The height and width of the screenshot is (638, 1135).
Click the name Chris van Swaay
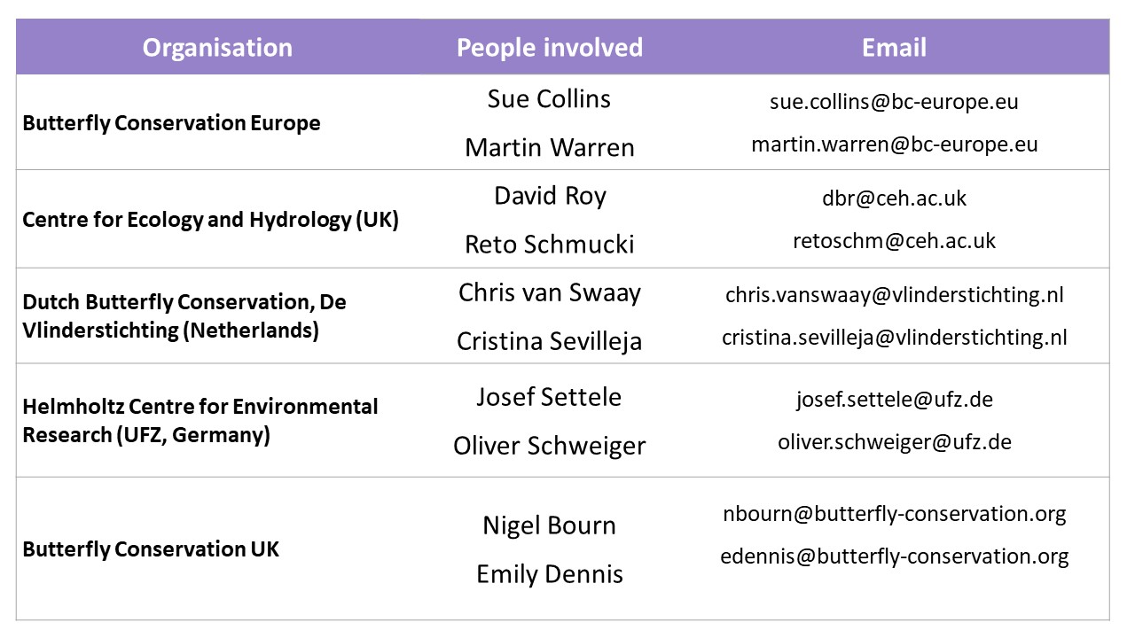click(550, 293)
